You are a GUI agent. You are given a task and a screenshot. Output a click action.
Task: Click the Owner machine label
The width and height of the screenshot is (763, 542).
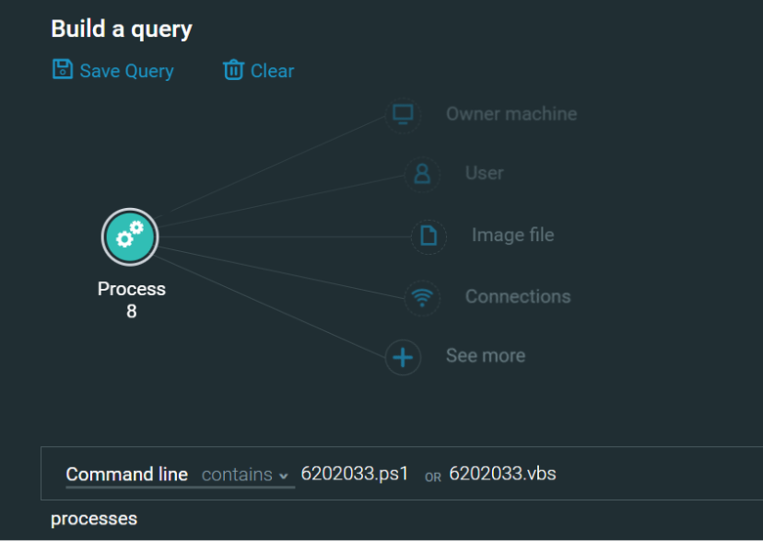(511, 114)
